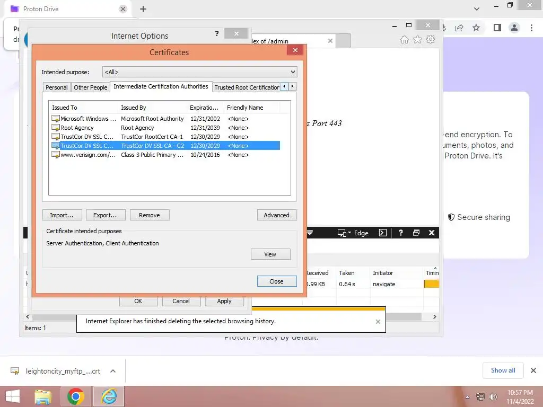The width and height of the screenshot is (543, 407).
Task: Sort by Friendly Name column header
Action: (x=252, y=108)
